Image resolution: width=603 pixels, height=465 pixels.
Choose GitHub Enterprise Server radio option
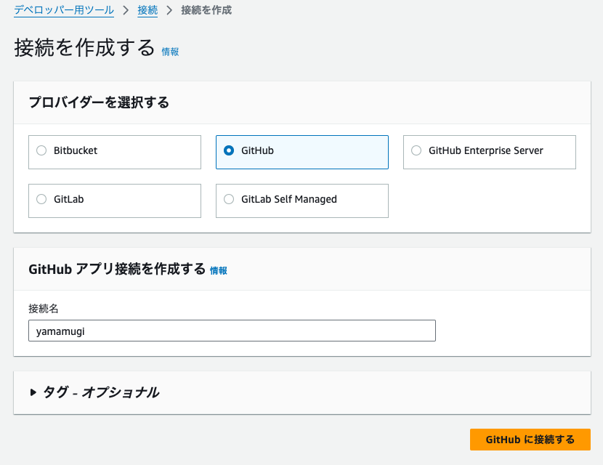click(416, 150)
